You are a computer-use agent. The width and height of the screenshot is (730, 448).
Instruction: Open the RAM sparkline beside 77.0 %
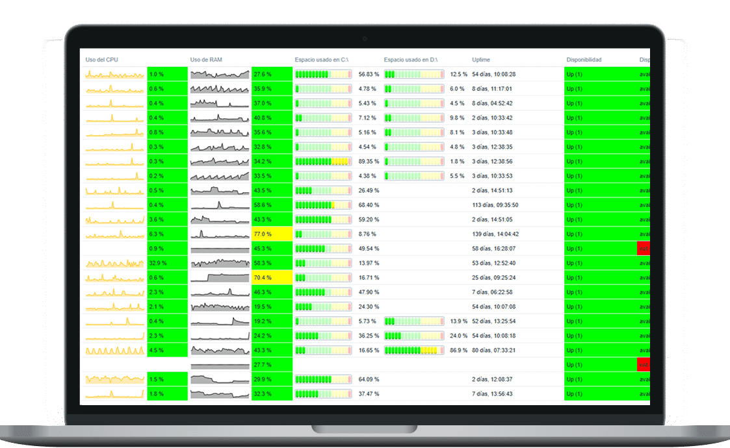[x=219, y=234]
